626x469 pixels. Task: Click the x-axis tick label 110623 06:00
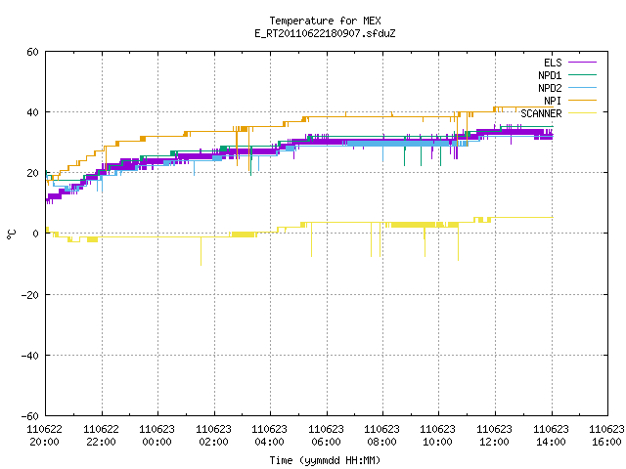pos(326,436)
